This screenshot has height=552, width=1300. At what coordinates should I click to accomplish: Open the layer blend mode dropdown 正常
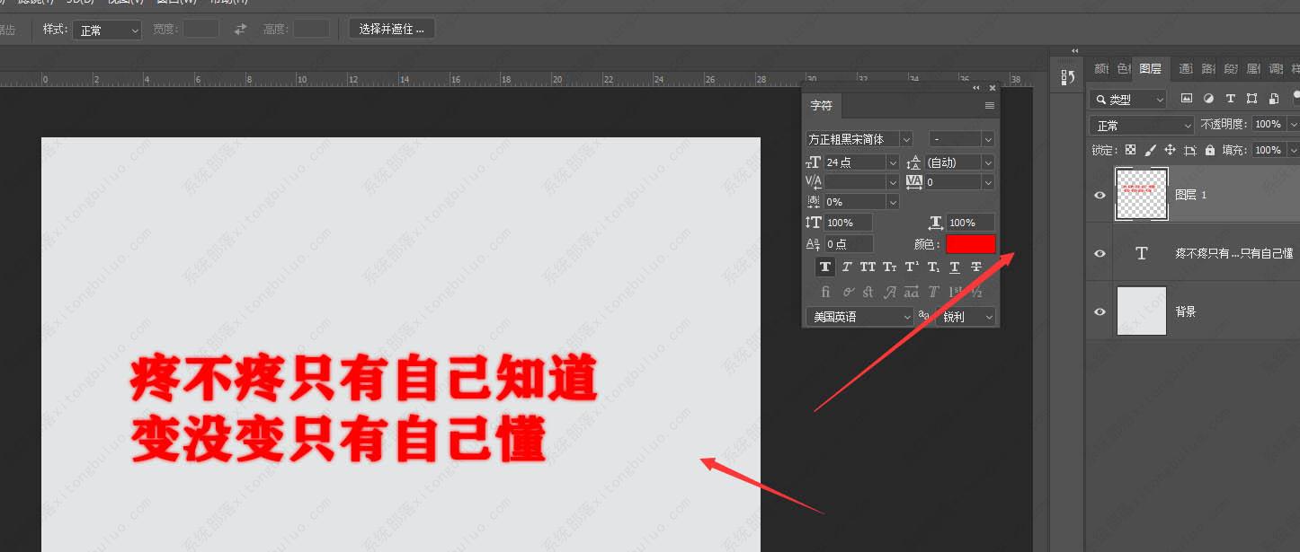point(1141,125)
